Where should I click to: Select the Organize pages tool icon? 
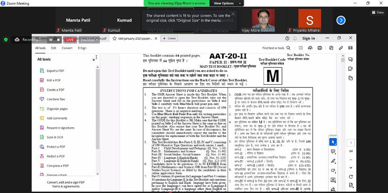[42, 108]
